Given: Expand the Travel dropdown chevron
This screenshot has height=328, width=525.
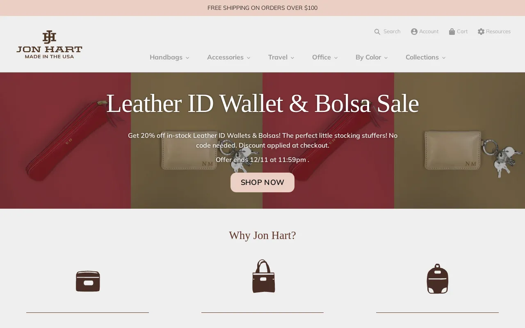Looking at the screenshot, I should coord(292,58).
